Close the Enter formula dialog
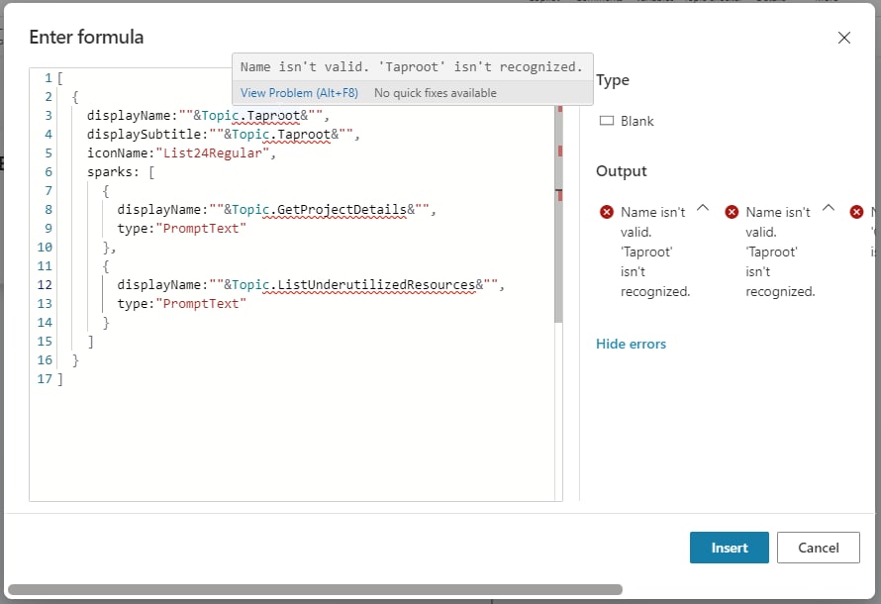The height and width of the screenshot is (604, 881). pos(844,38)
